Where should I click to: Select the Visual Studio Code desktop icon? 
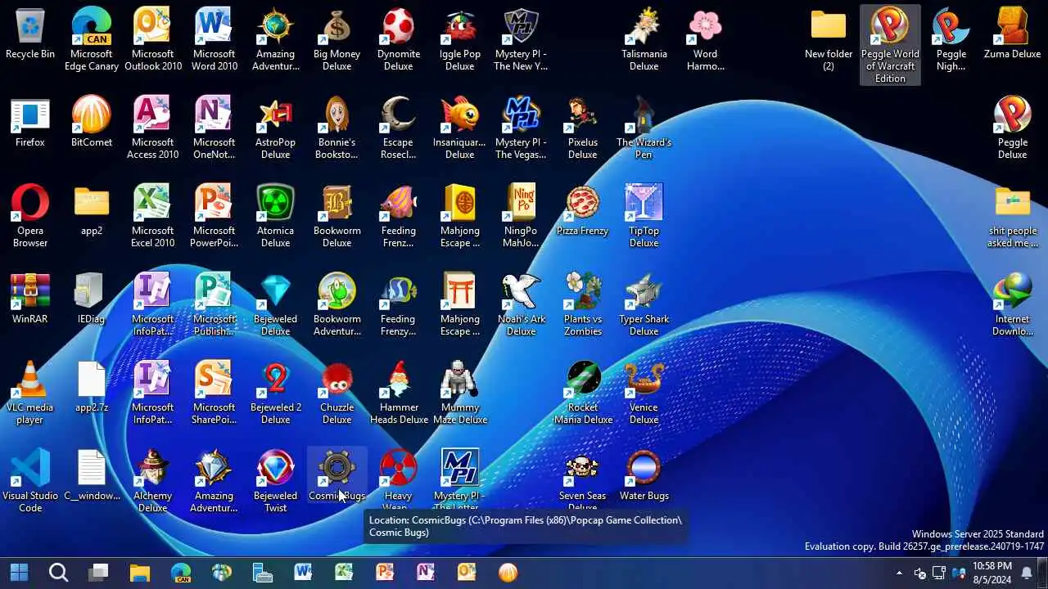click(x=30, y=480)
